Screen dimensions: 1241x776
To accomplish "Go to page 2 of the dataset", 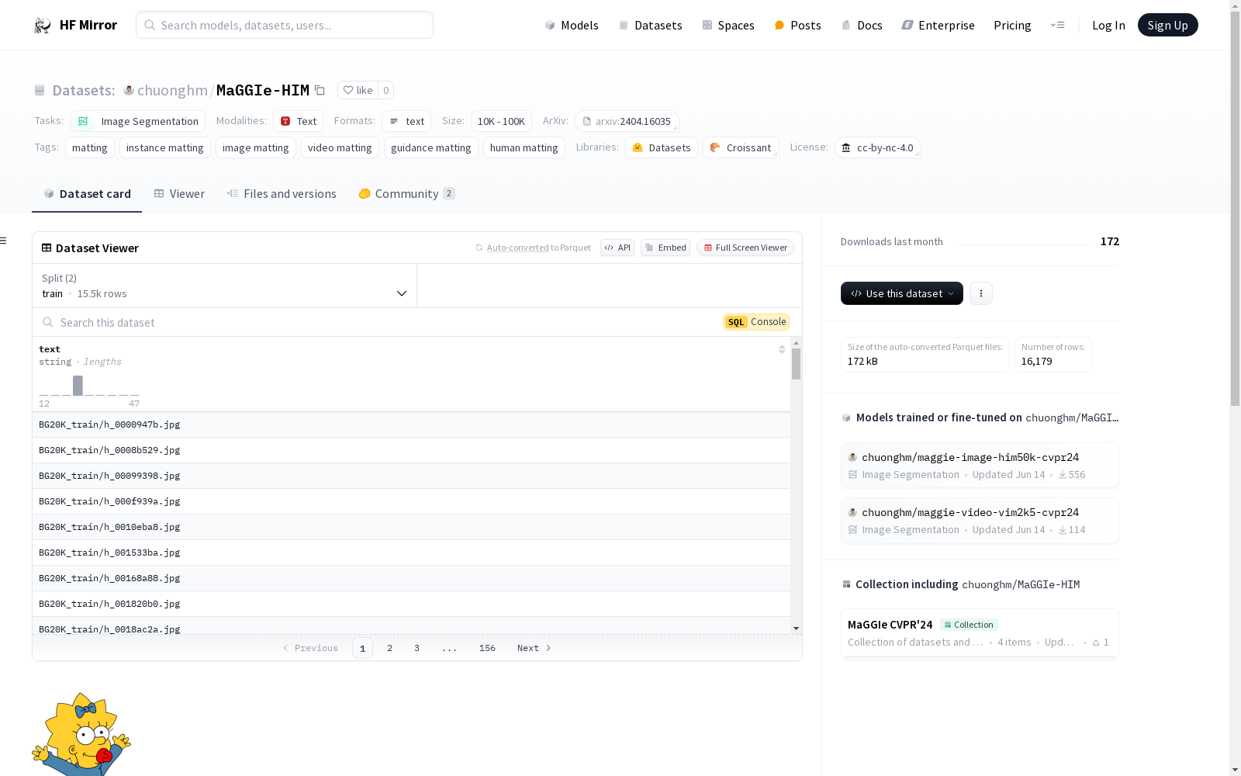I will pos(389,648).
